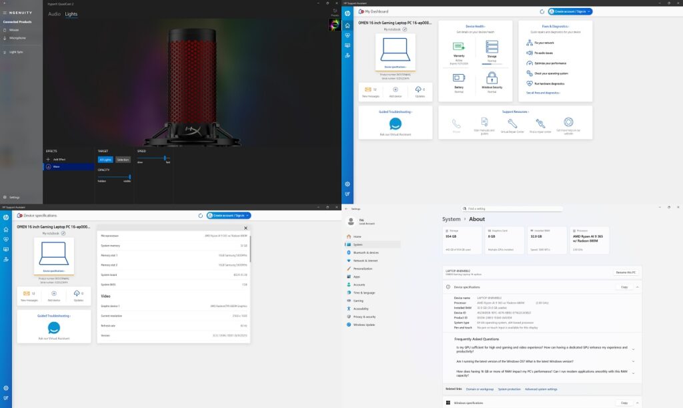Close specifications panel in Device specifications window

point(245,228)
